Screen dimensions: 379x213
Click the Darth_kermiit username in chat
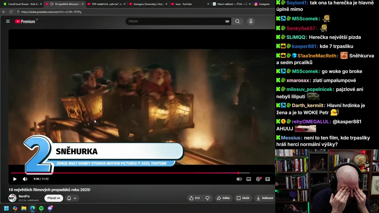point(309,106)
